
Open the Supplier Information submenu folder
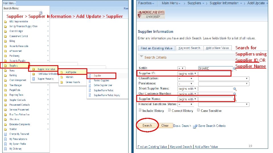pyautogui.click(x=46, y=69)
